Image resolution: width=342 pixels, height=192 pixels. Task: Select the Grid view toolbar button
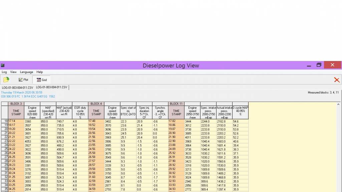[42, 80]
